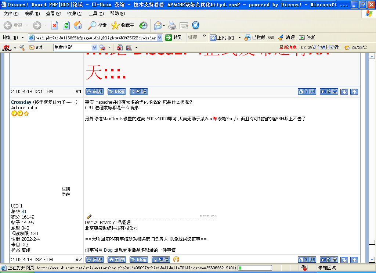This screenshot has height=273, width=376.
Task: Open the History clock icon
Action: click(143, 25)
